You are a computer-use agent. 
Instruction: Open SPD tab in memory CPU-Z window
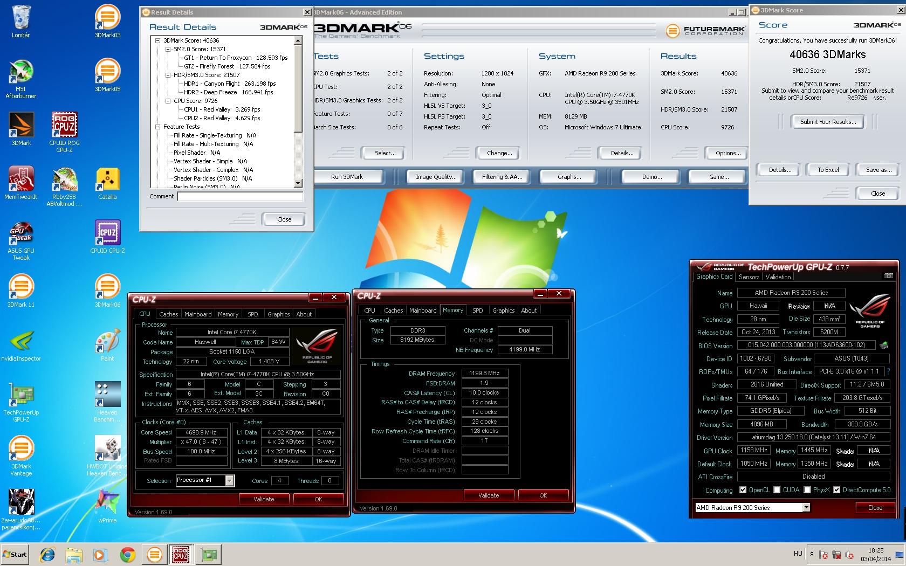478,310
